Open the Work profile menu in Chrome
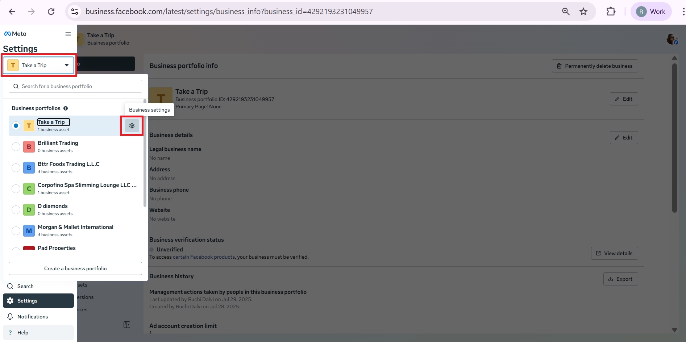This screenshot has width=686, height=342. click(651, 12)
